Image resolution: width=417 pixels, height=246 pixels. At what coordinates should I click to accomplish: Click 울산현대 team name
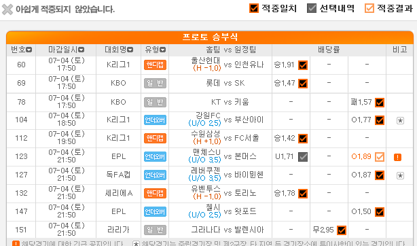[206, 60]
